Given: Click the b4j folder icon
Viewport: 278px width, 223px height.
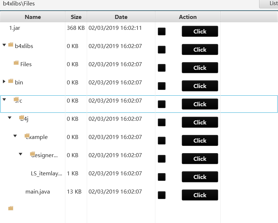Looking at the screenshot, I should [21, 118].
